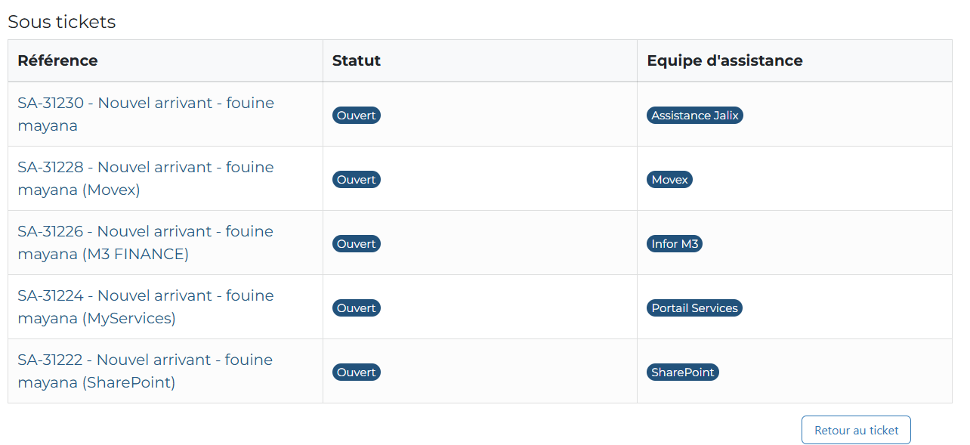Select the Portail Services team badge
The image size is (970, 445).
coord(695,308)
